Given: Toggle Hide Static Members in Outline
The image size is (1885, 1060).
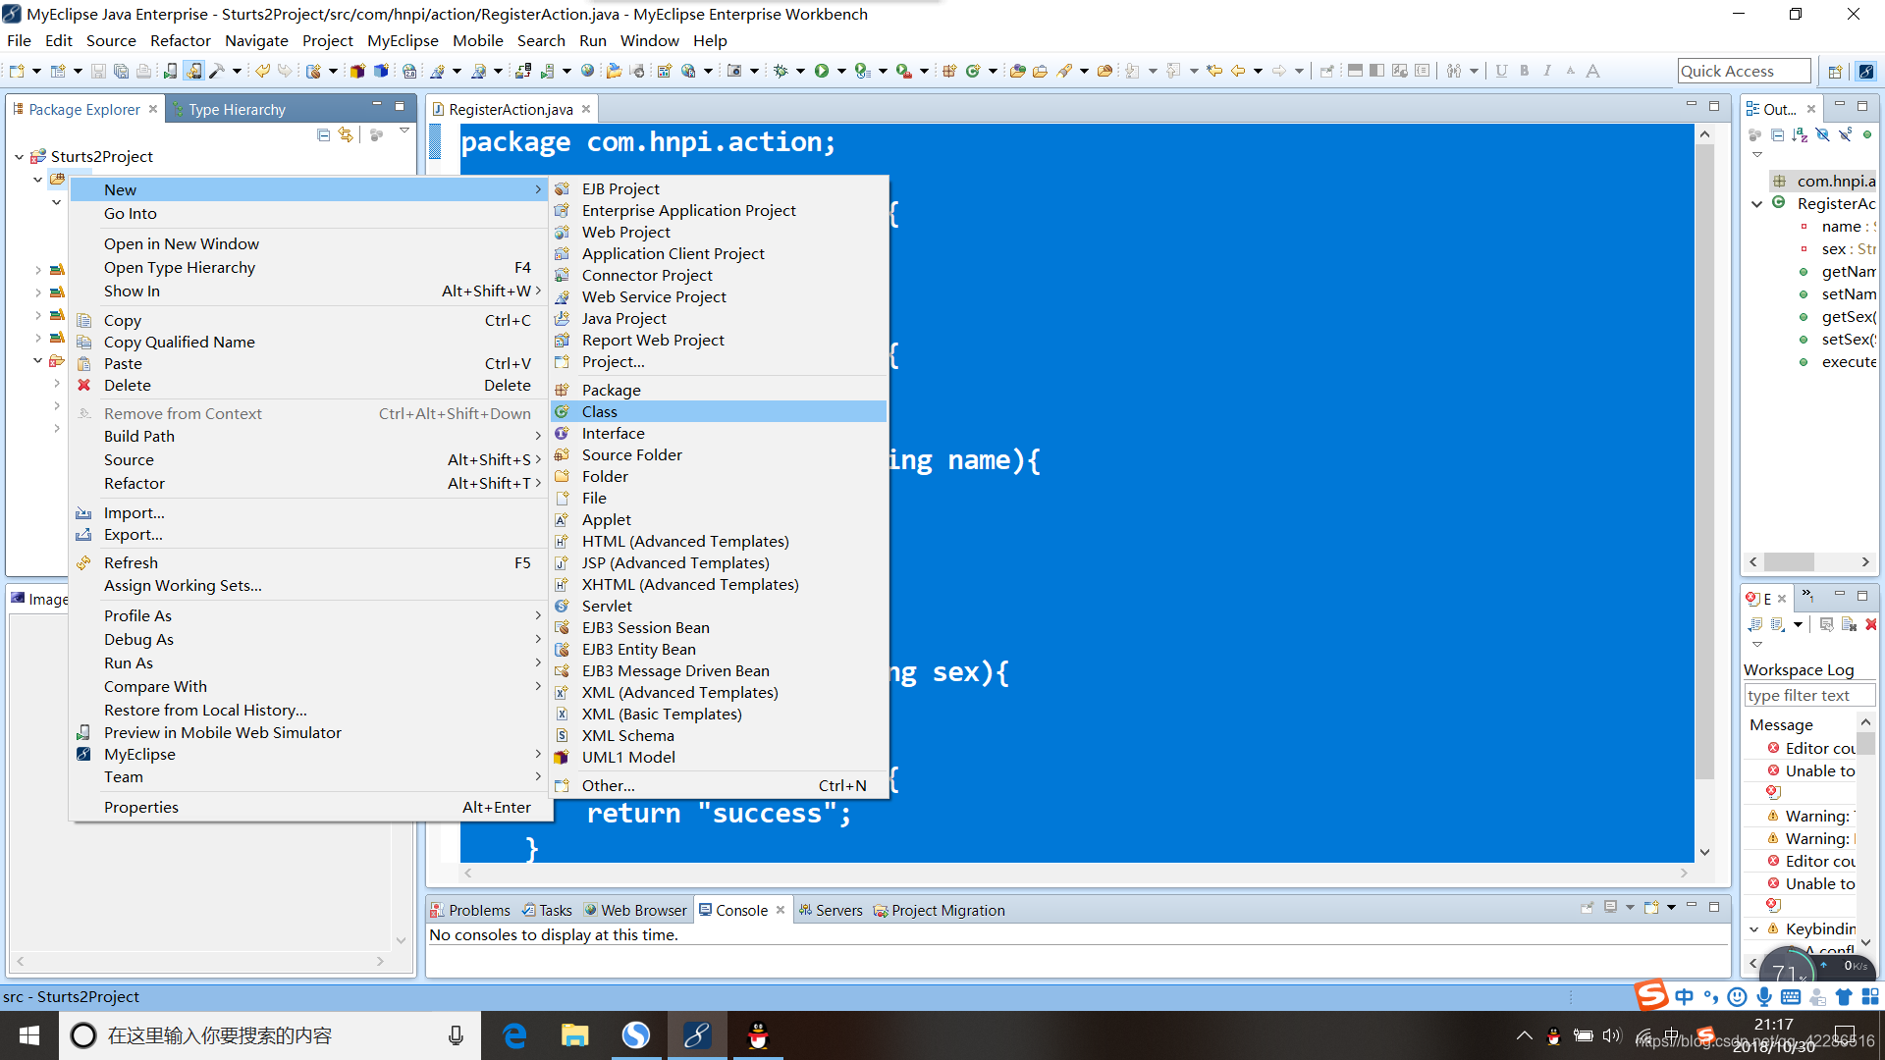Looking at the screenshot, I should (1845, 134).
